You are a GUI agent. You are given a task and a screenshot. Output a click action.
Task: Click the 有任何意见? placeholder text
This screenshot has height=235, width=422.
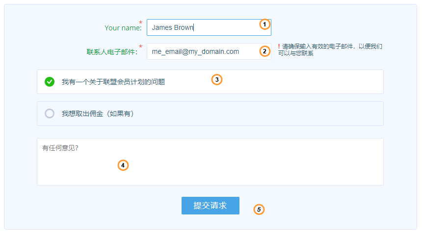(60, 148)
